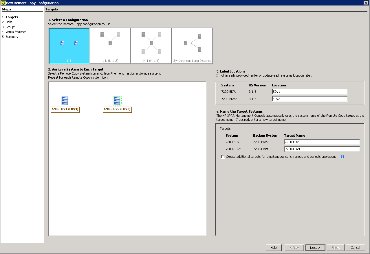Click the 3PAR application icon in title bar
This screenshot has width=370, height=254.
(x=3, y=3)
